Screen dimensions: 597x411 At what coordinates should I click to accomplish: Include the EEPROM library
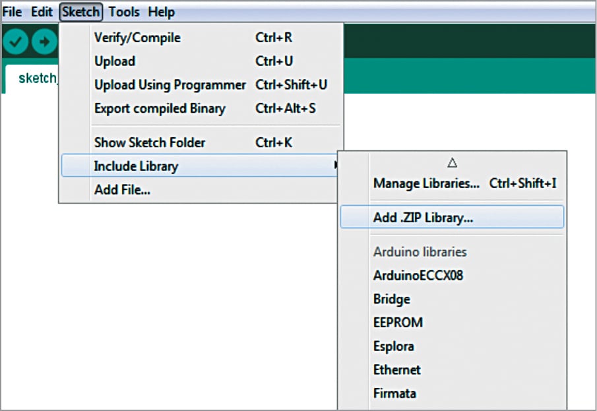[398, 323]
